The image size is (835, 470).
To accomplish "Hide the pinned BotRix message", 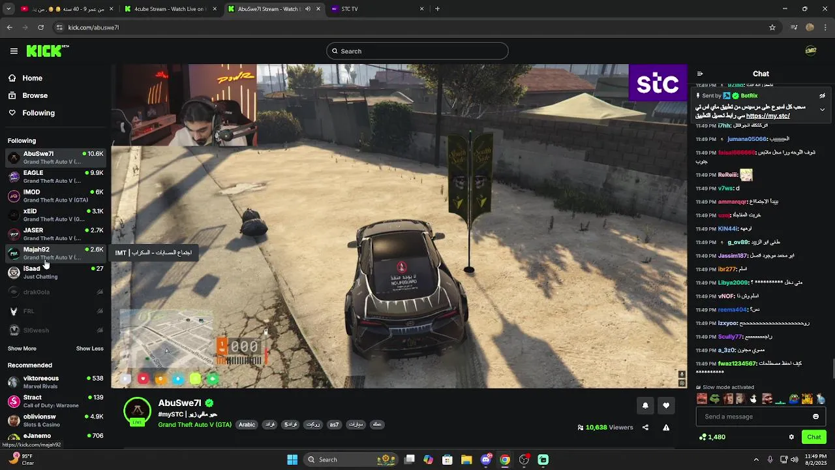I will [x=822, y=96].
